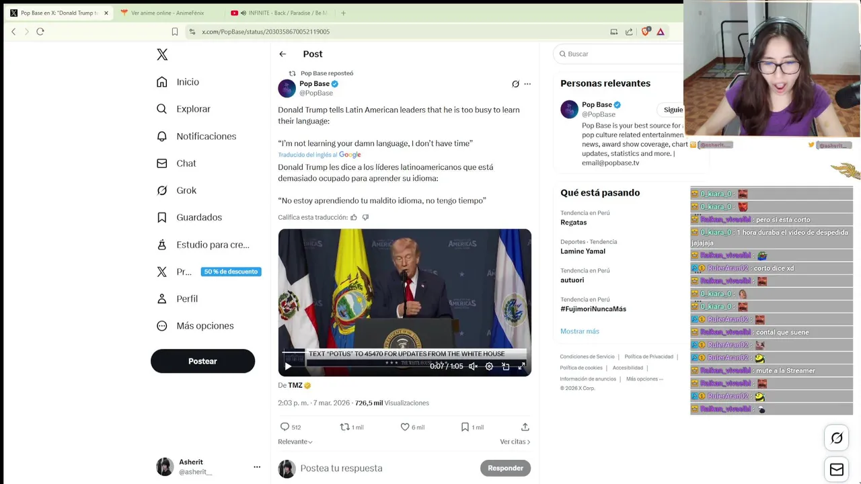Open Lamine Yamal trend
Screen dimensions: 861x484
point(583,251)
